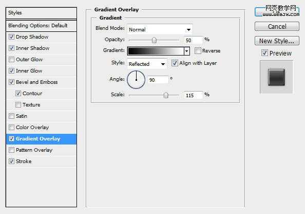Turn on the Texture checkbox

pos(18,104)
